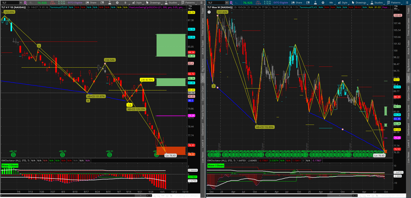The height and width of the screenshot is (198, 411).
Task: Click the purple 9 icon beside left TLT symbol
Action: coord(25,2)
